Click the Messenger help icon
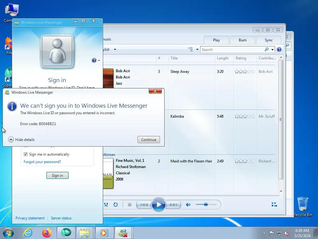The height and width of the screenshot is (239, 318). 94,60
